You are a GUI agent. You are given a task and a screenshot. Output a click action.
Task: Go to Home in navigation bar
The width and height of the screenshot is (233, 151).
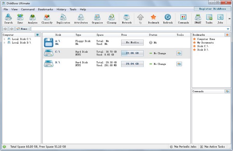(x=23, y=29)
